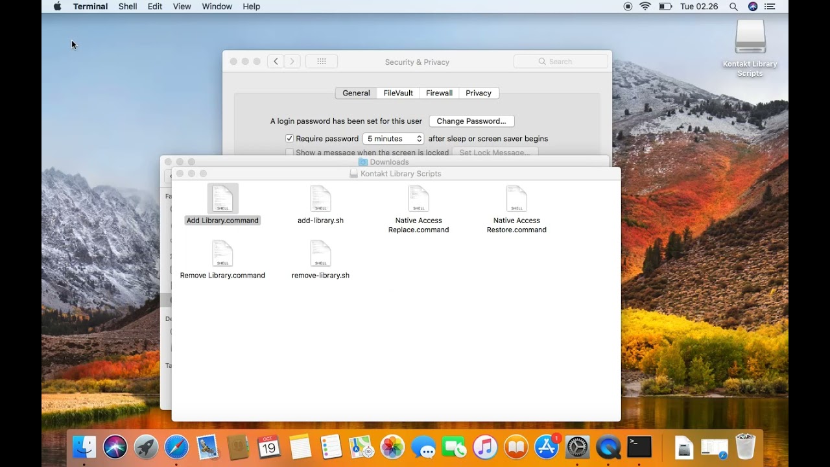
Task: Open App Store with notification badge
Action: pos(547,447)
